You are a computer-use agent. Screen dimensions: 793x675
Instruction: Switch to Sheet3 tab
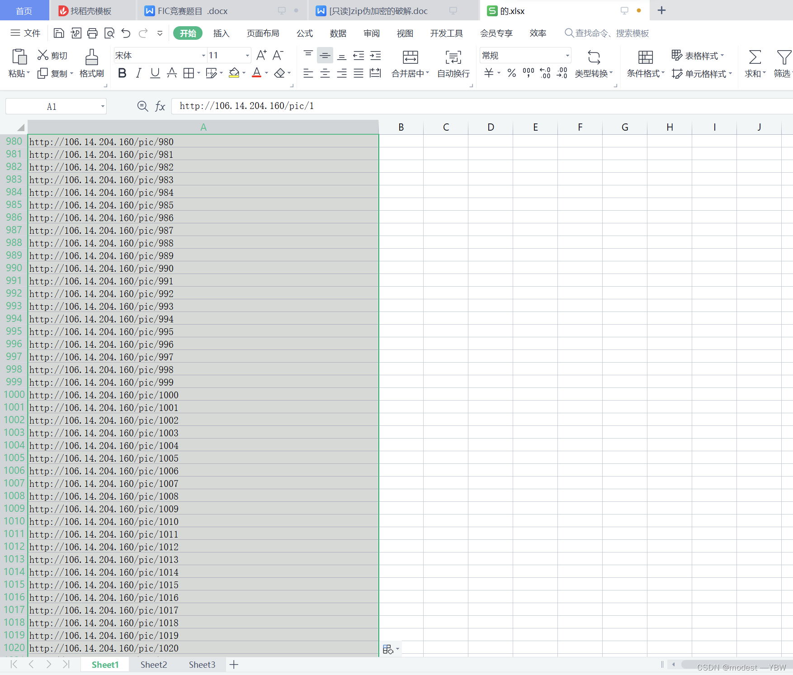point(202,665)
